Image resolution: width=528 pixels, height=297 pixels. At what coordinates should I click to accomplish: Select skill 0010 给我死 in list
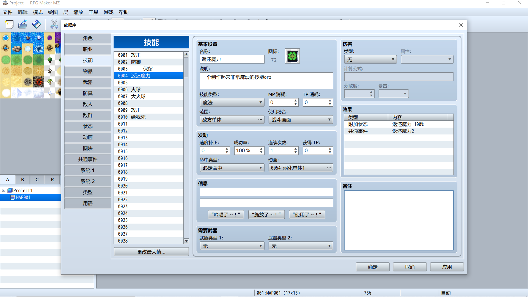point(148,117)
